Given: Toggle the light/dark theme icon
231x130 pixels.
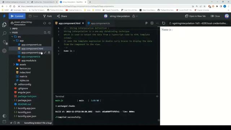Looking at the screenshot, I should [x=4, y=116].
